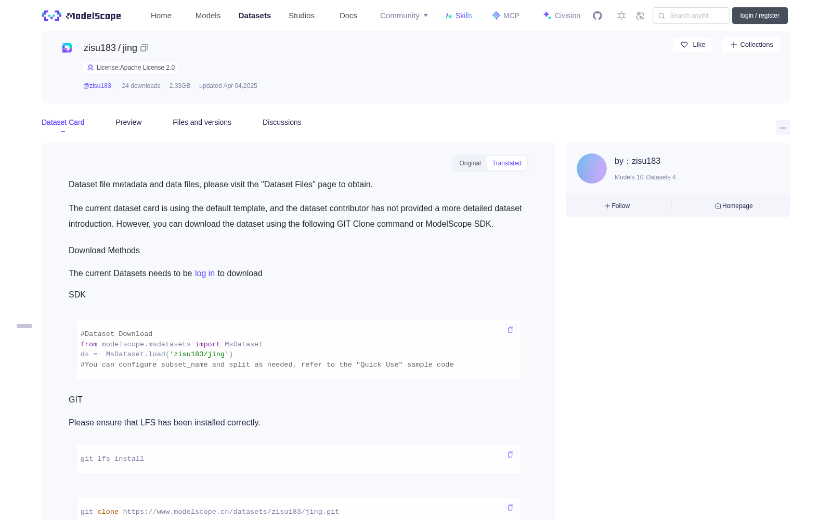Screen dimensions: 832x520
Task: Copy the git clone command
Action: 511,508
